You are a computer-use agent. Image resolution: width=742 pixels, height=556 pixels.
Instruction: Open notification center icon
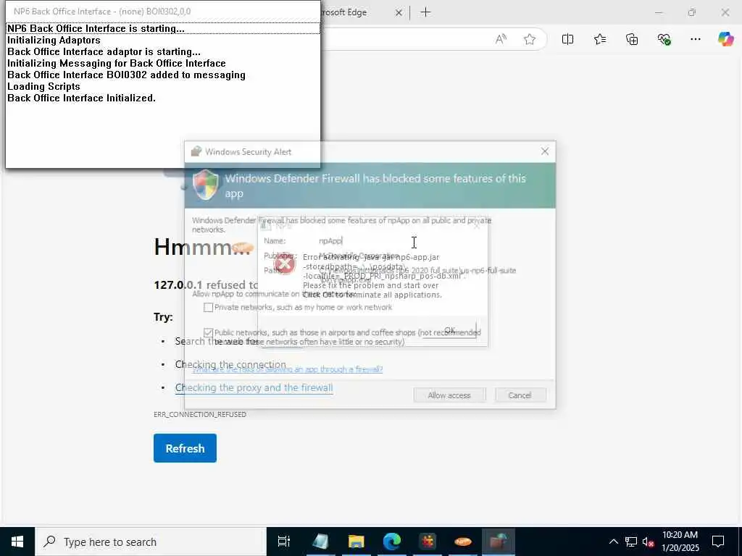pyautogui.click(x=718, y=542)
